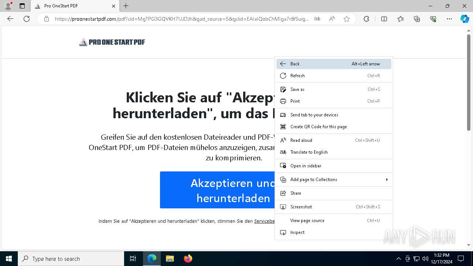Add page to favorites star icon
The image size is (473, 266).
click(347, 19)
